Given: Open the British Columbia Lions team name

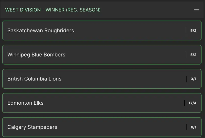Looking at the screenshot, I should coord(34,79).
